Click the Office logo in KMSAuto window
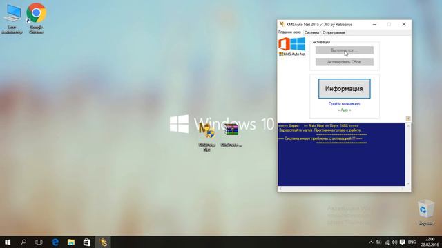The image size is (442, 248). tap(284, 44)
